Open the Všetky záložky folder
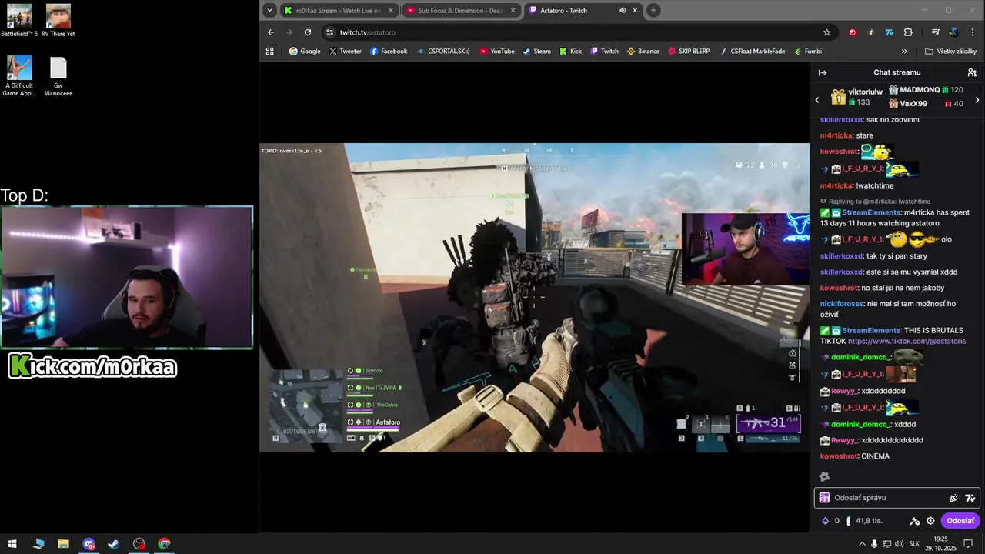Screen dimensions: 985x554 click(951, 52)
